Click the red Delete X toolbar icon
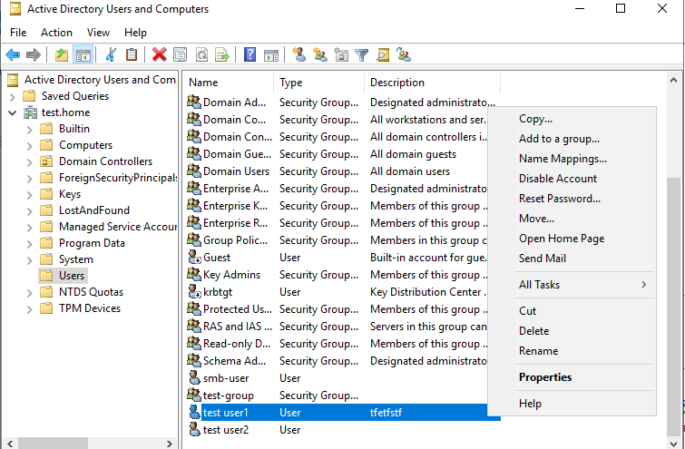This screenshot has width=685, height=449. coord(160,55)
